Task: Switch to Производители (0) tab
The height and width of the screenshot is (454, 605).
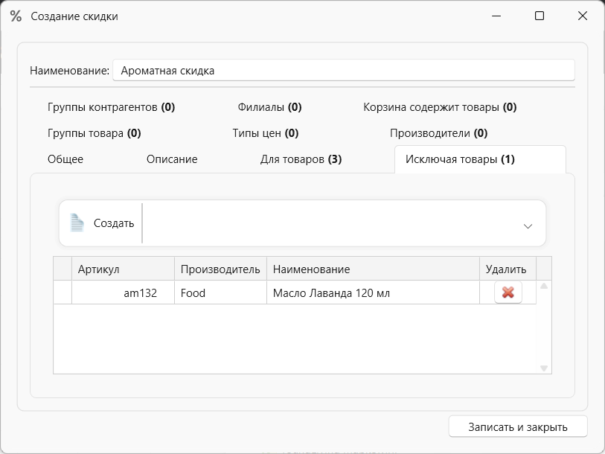Action: (x=439, y=133)
